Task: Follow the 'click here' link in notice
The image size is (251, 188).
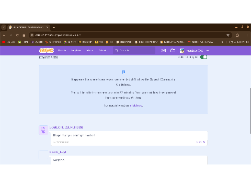Action: point(136,105)
